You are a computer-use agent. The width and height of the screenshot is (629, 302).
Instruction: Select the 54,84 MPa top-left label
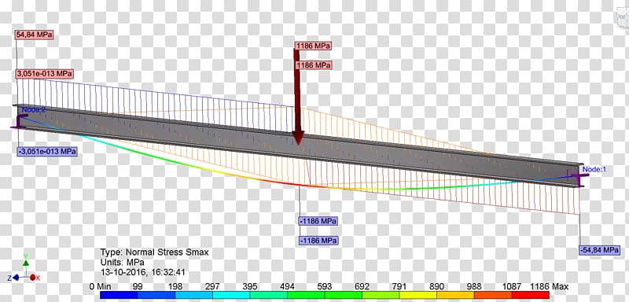pyautogui.click(x=35, y=35)
